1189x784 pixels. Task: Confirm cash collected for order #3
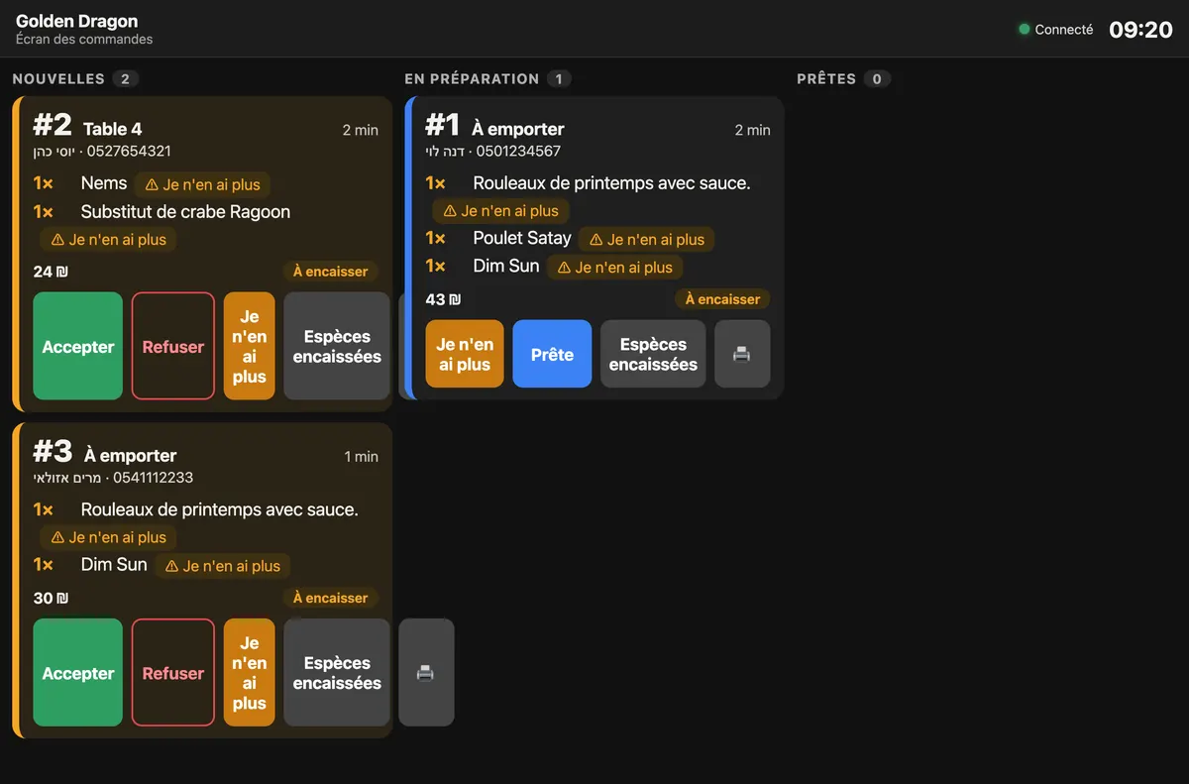[337, 673]
